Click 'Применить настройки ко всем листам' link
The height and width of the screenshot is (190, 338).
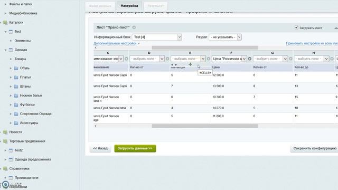[312, 43]
